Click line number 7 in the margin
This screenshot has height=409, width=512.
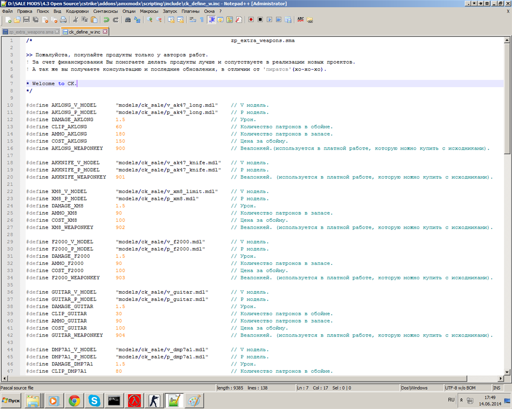click(11, 84)
